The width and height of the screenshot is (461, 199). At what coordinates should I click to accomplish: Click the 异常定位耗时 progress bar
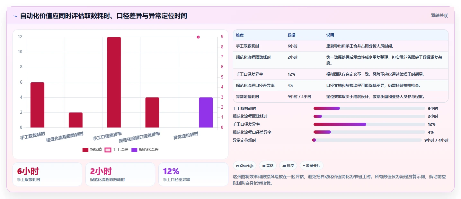coord(367,140)
